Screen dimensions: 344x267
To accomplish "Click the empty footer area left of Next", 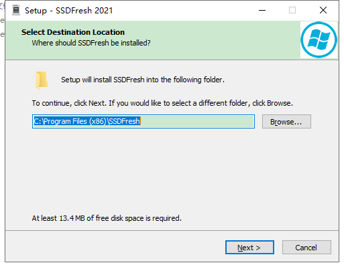I will tap(112, 247).
